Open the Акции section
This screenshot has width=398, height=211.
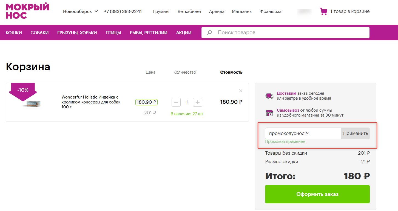pos(184,33)
